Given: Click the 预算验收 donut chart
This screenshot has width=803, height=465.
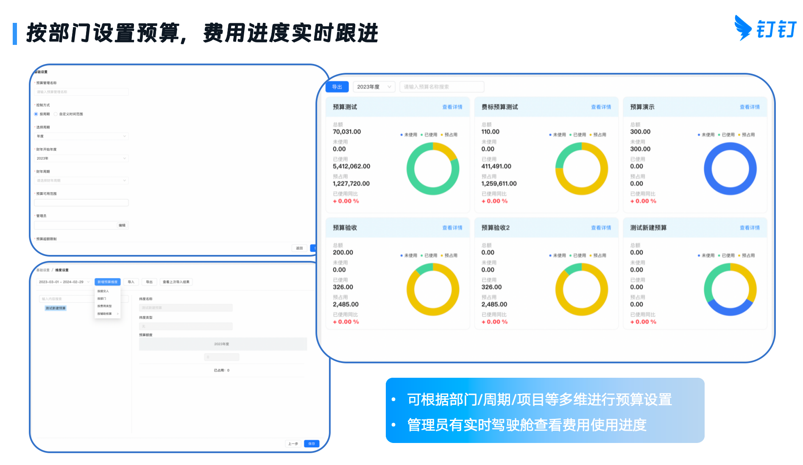Looking at the screenshot, I should 433,289.
